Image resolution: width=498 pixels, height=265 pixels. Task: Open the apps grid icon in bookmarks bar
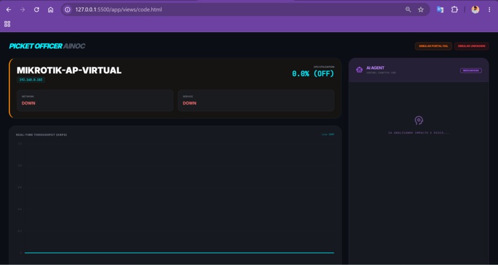click(7, 24)
